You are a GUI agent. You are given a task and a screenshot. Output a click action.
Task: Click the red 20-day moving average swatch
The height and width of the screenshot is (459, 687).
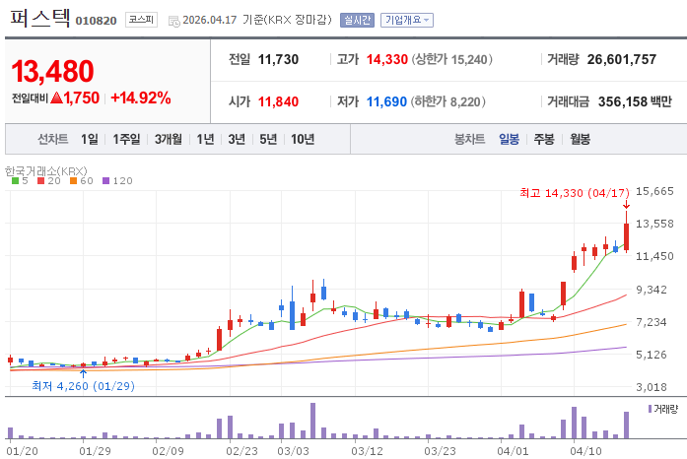tap(40, 181)
